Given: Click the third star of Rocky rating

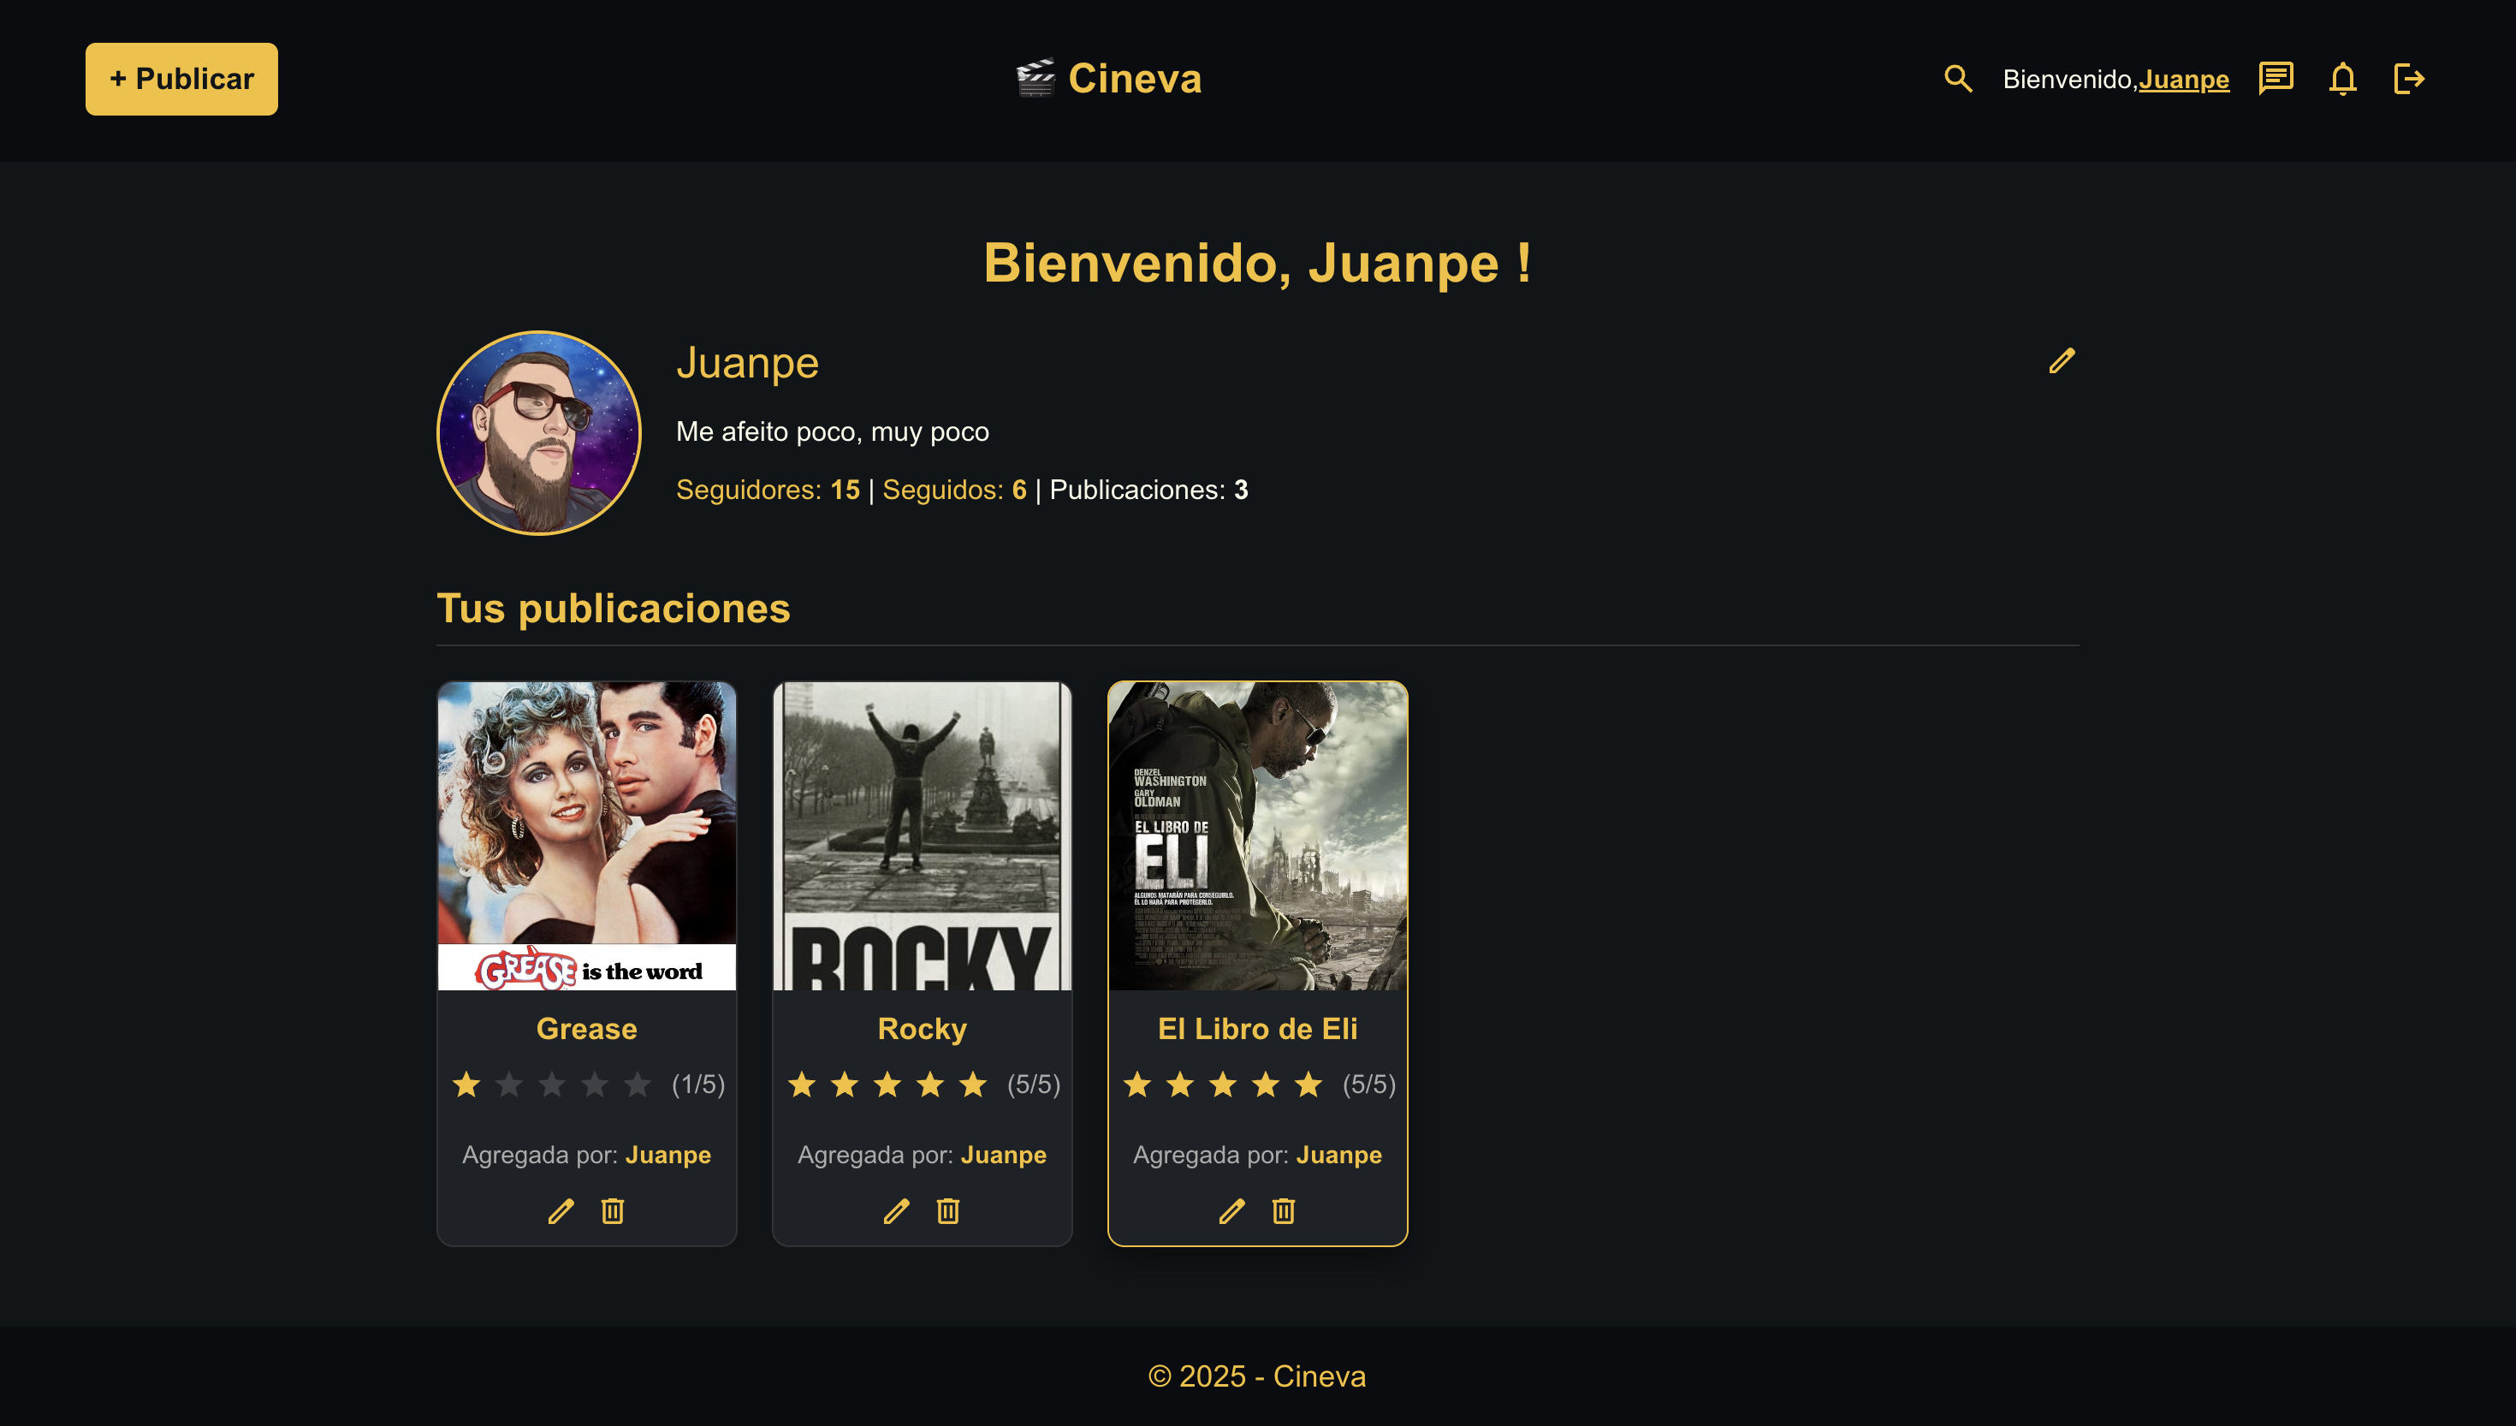Looking at the screenshot, I should point(888,1084).
